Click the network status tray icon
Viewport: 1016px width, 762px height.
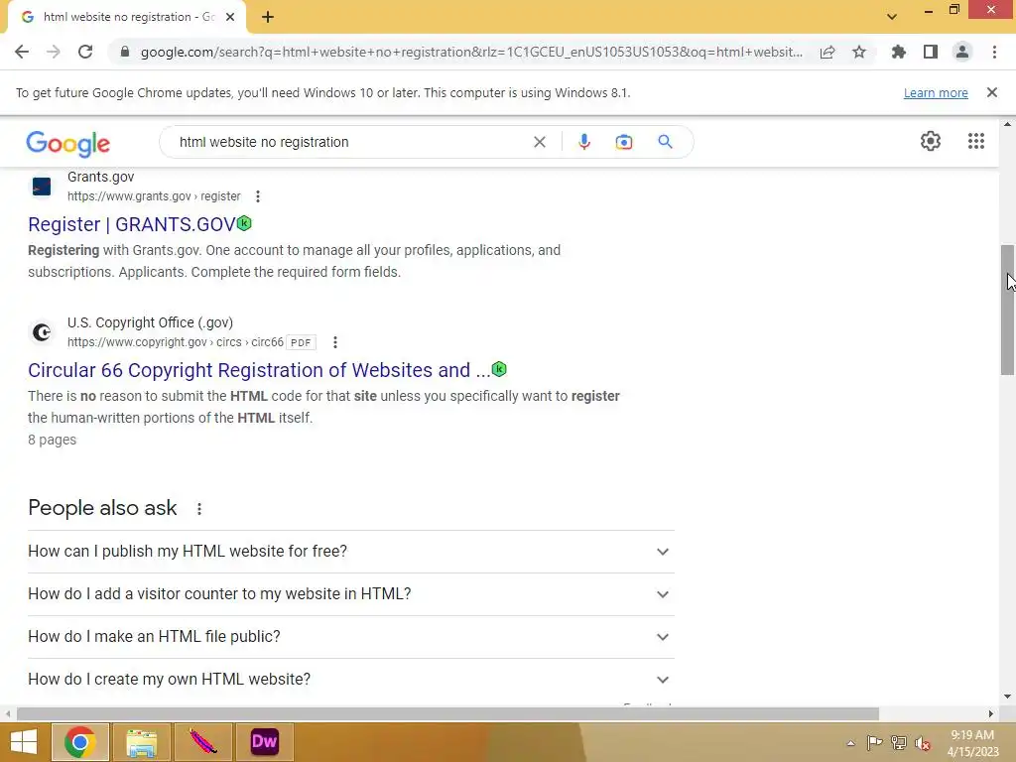point(899,742)
